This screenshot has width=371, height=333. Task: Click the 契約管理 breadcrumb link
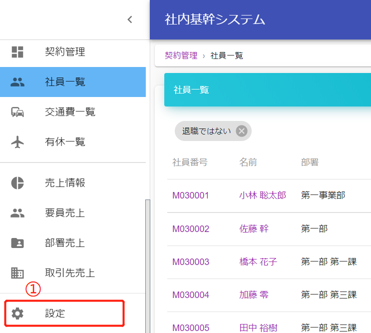pos(181,55)
